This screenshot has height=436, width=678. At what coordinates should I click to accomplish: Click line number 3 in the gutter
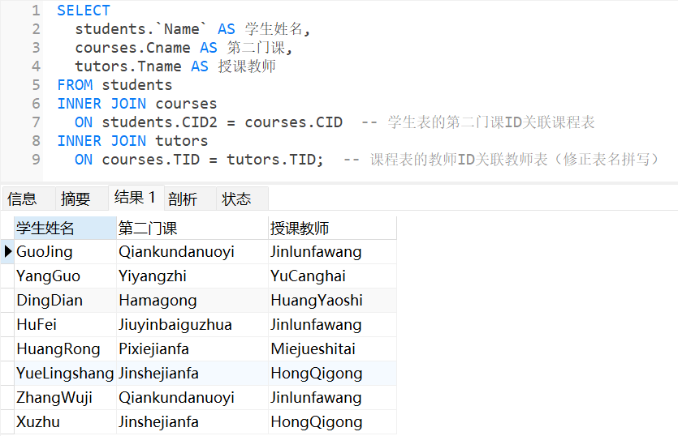click(36, 48)
